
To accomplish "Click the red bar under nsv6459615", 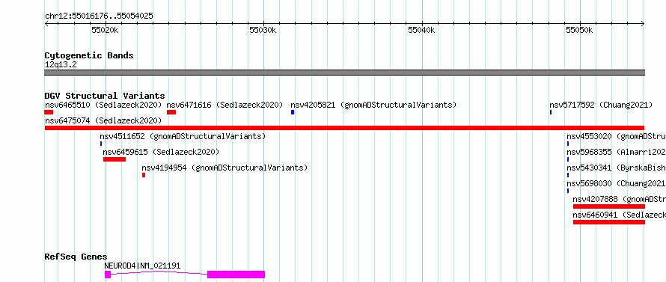I will (114, 159).
